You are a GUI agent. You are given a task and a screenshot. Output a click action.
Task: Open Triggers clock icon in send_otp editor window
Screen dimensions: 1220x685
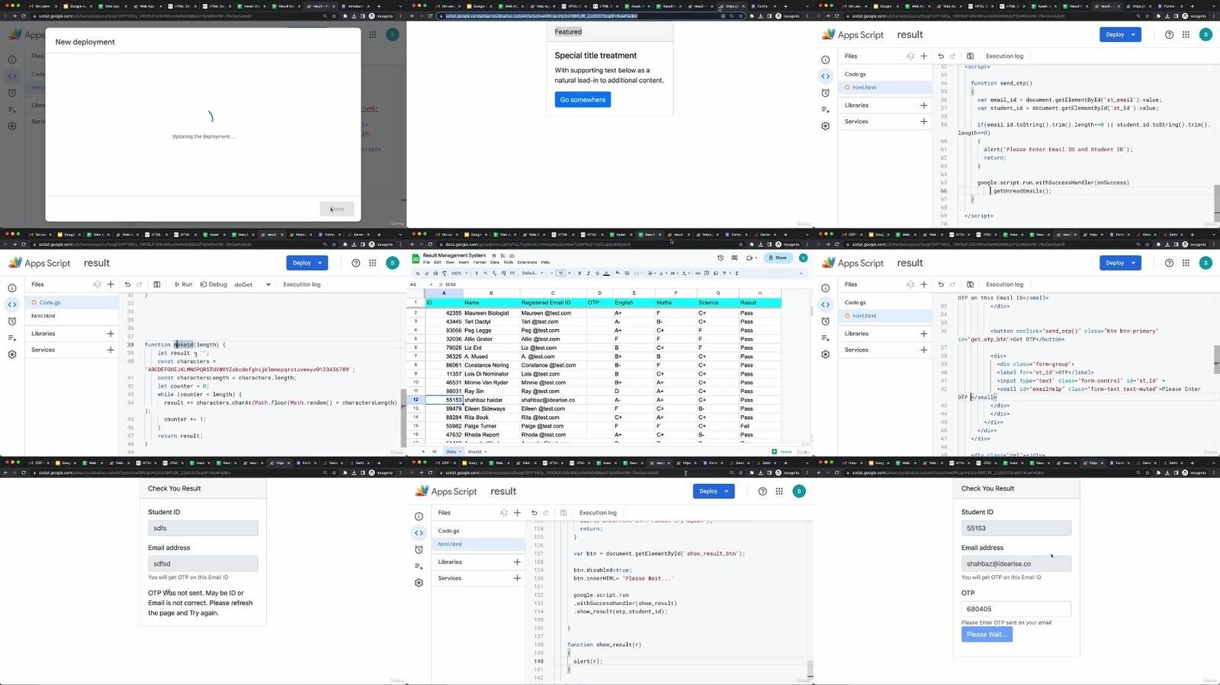pos(825,93)
